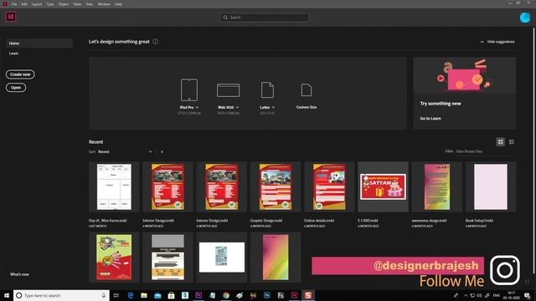
Task: Open What's new in the sidebar
Action: (x=19, y=274)
